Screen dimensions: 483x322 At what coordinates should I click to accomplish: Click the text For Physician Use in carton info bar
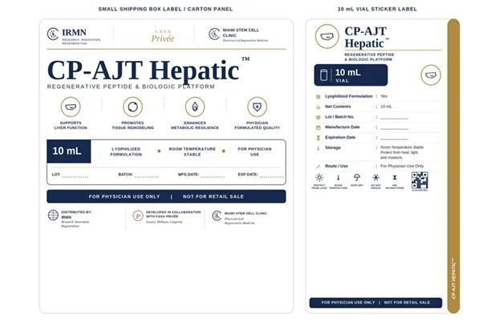[x=255, y=151]
